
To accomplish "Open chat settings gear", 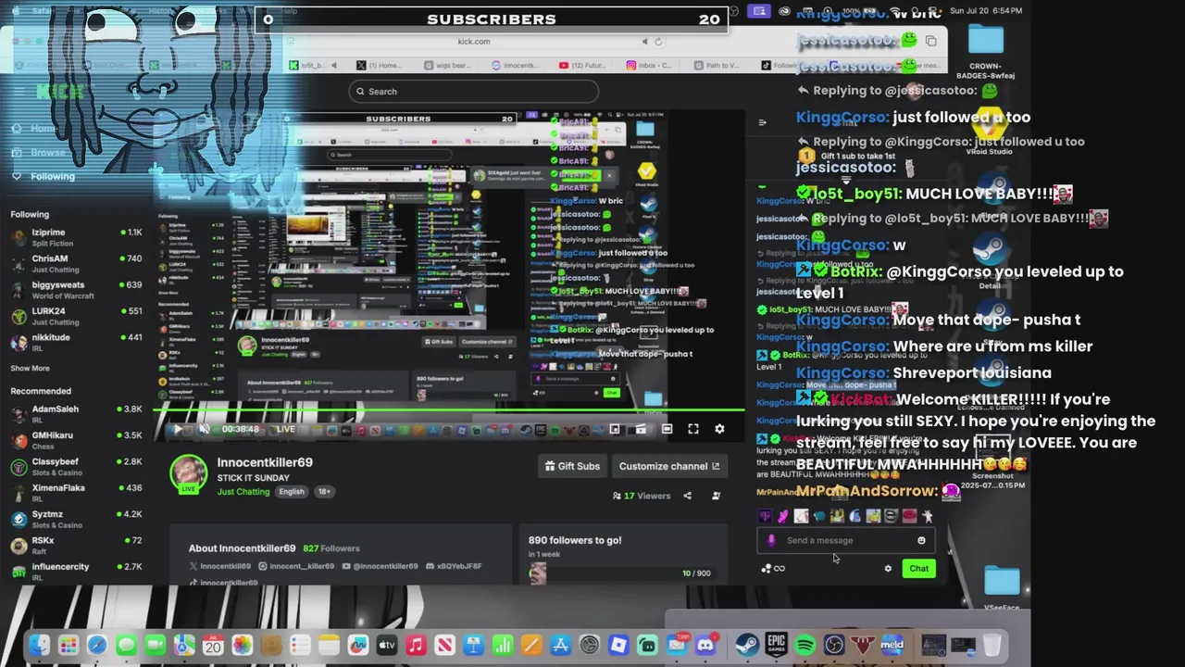I will click(888, 569).
